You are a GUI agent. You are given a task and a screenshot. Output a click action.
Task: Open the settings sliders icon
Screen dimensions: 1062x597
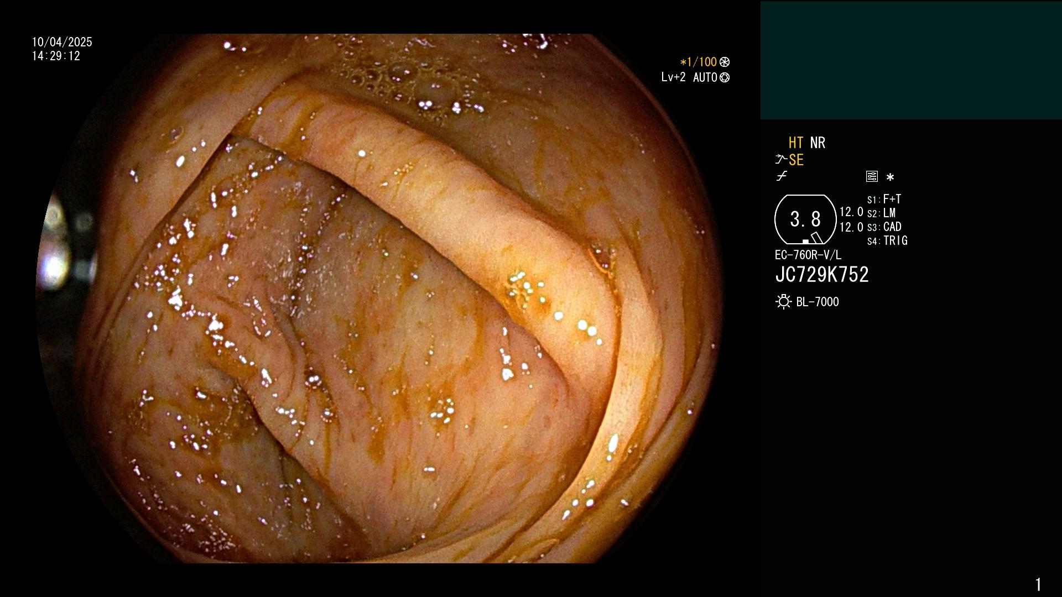click(x=872, y=176)
